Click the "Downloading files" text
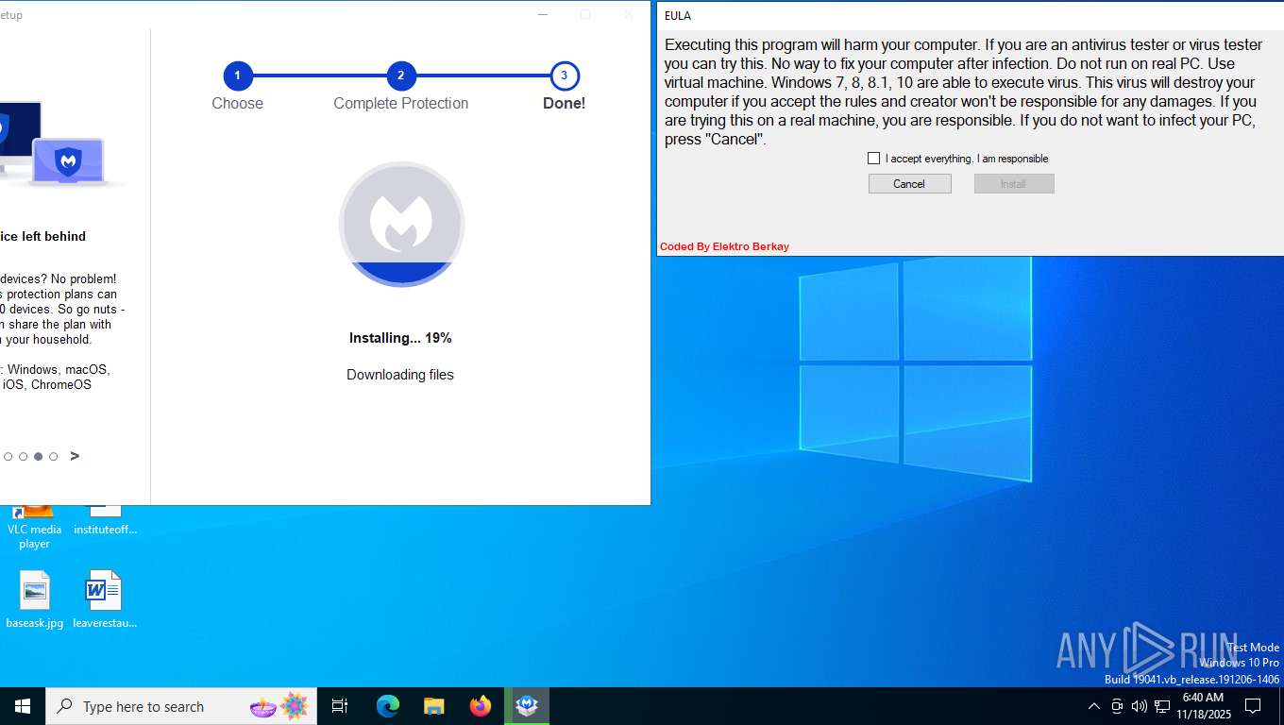 [400, 375]
